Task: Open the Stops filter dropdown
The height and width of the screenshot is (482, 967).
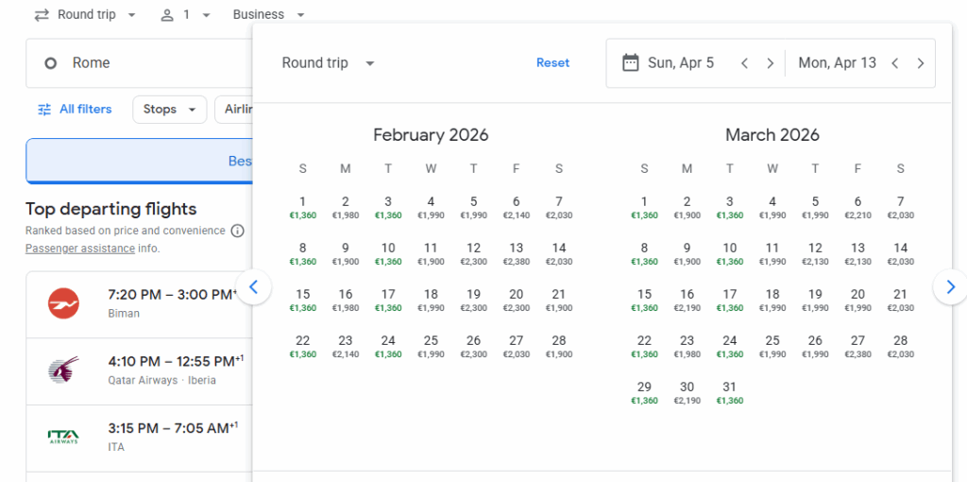Action: 169,110
